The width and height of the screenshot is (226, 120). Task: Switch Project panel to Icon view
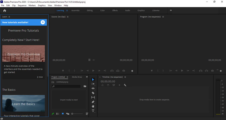pos(63,114)
